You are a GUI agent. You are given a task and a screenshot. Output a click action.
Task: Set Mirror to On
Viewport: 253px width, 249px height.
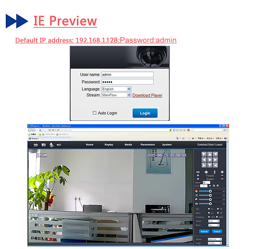(x=209, y=213)
